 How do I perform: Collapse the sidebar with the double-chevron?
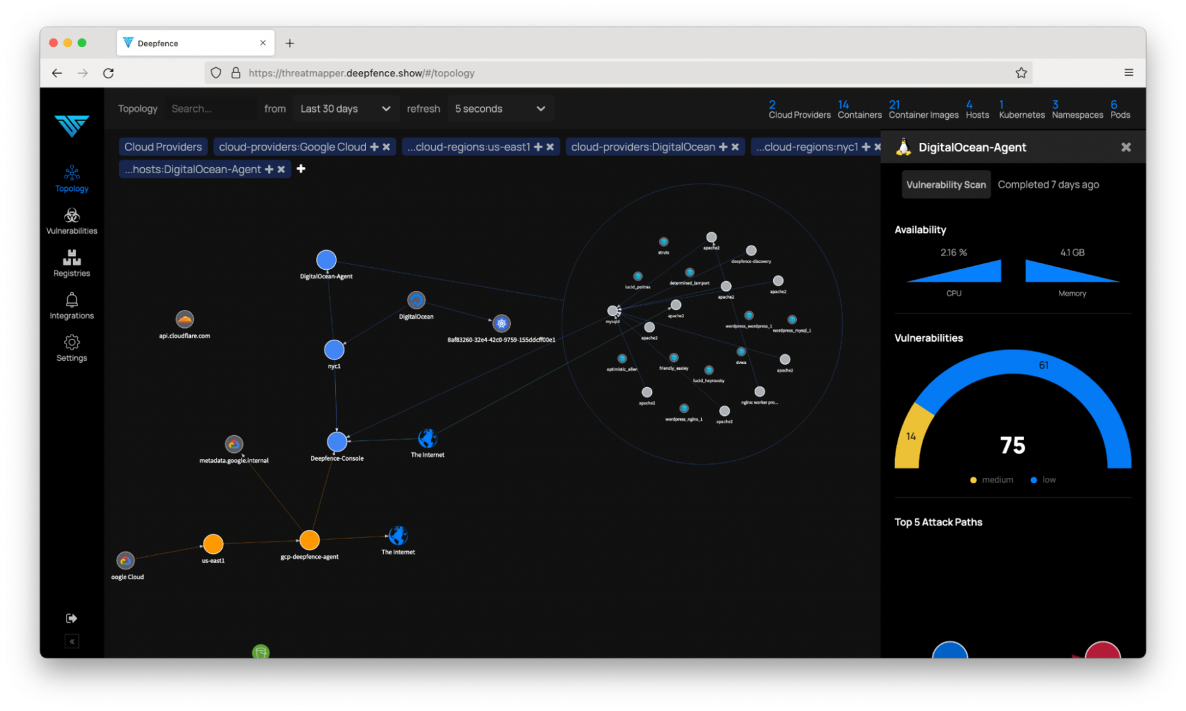click(x=71, y=641)
